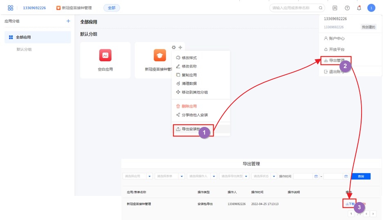This screenshot has height=220, width=384.
Task: Click the plus icon beside 应用分组
Action: point(68,21)
